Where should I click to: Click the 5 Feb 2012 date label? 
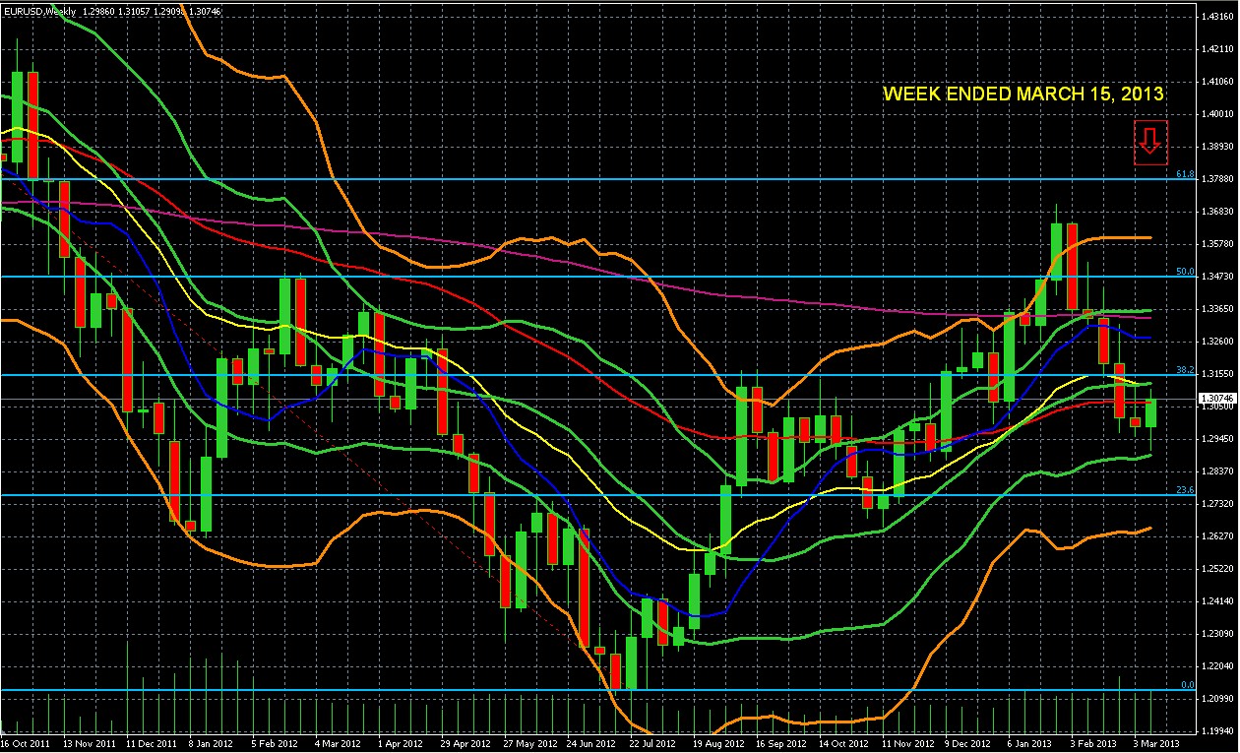coord(272,745)
